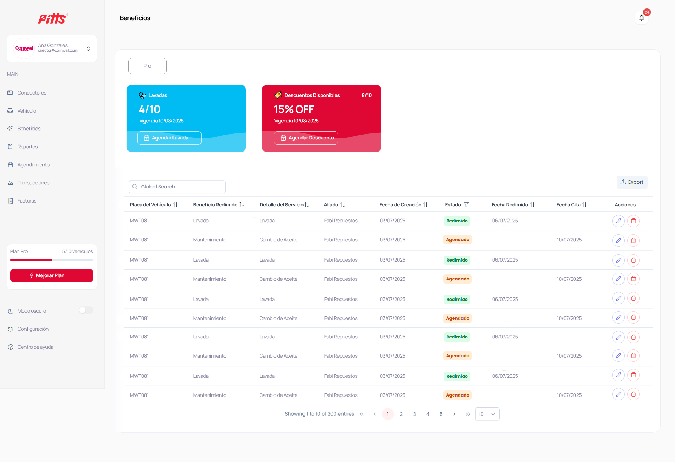Image resolution: width=675 pixels, height=462 pixels.
Task: Click the Mejorar Plan button
Action: click(x=52, y=275)
